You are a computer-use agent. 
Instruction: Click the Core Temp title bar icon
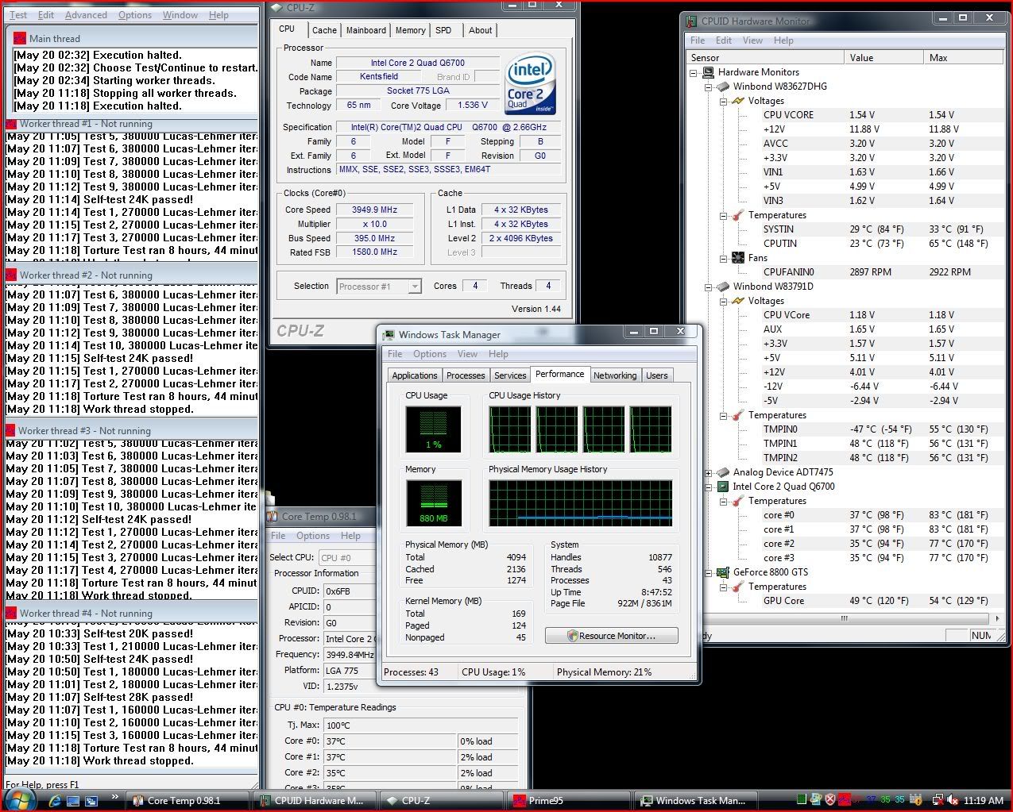pyautogui.click(x=272, y=516)
